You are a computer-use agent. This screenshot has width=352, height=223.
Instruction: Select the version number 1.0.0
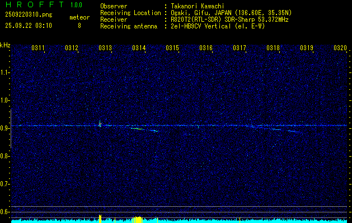76,4
